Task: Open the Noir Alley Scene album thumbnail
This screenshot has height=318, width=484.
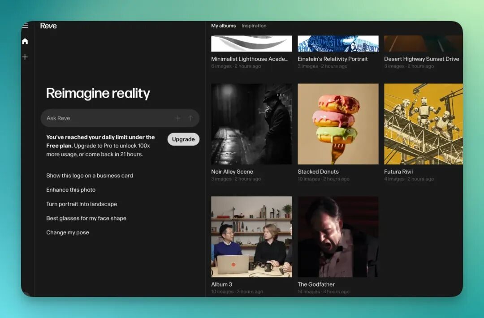Action: pos(251,124)
